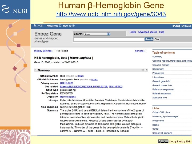This screenshot has width=192, height=144.
Task: Open the Help link
Action: point(162,32)
